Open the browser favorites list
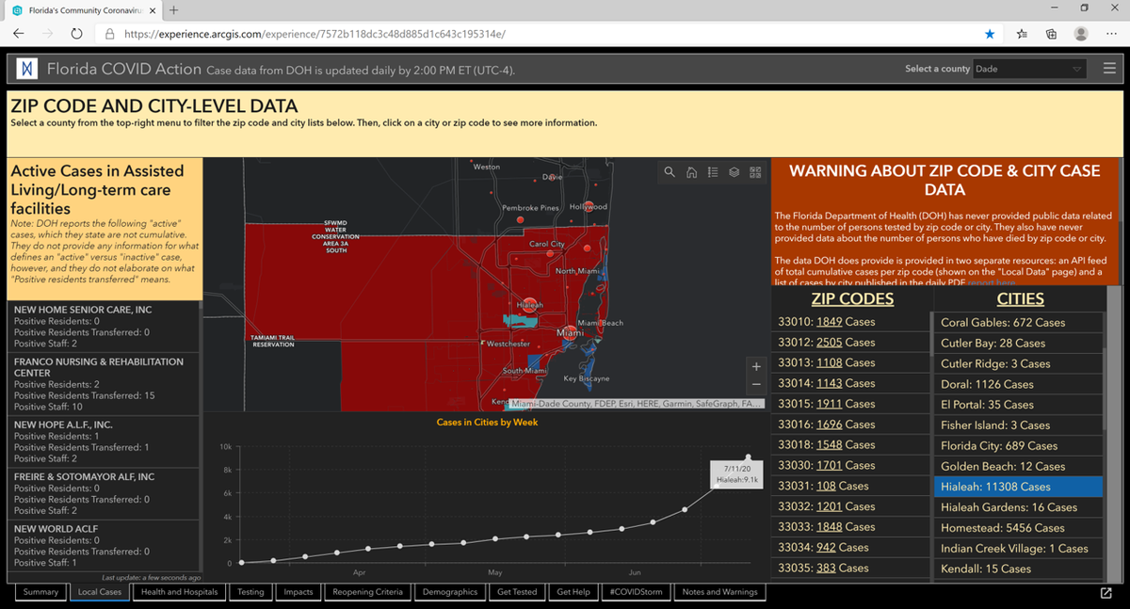1130x609 pixels. click(x=1022, y=33)
